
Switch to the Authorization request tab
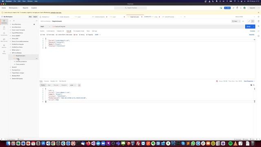51,31
